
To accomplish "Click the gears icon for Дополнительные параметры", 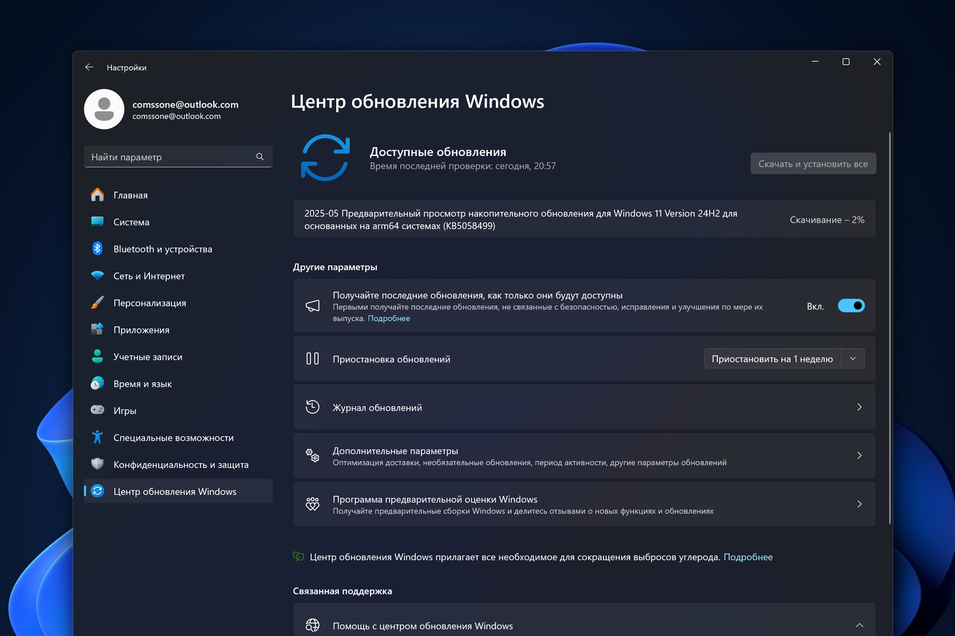I will point(313,455).
